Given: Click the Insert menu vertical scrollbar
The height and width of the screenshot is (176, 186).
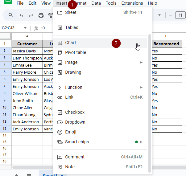Looking at the screenshot, I should point(150,103).
